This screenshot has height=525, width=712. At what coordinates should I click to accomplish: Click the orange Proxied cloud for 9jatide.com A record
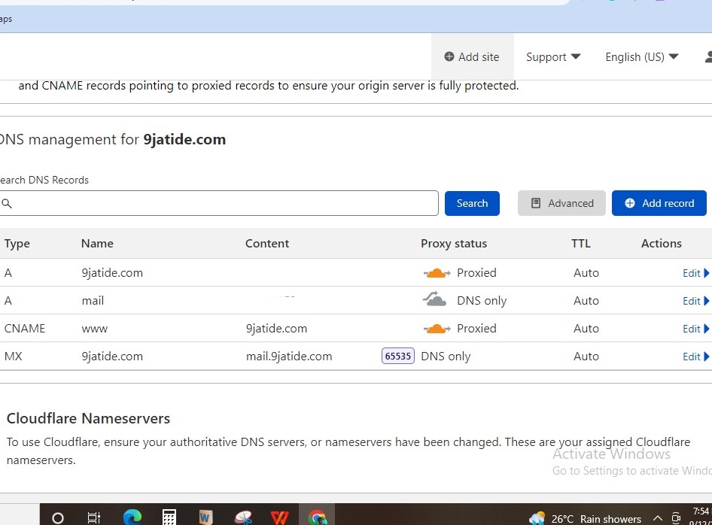pyautogui.click(x=437, y=273)
